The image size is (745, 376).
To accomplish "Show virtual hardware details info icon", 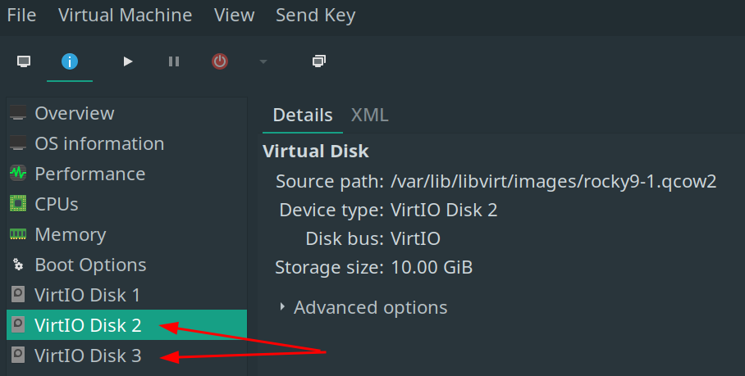I will click(70, 61).
